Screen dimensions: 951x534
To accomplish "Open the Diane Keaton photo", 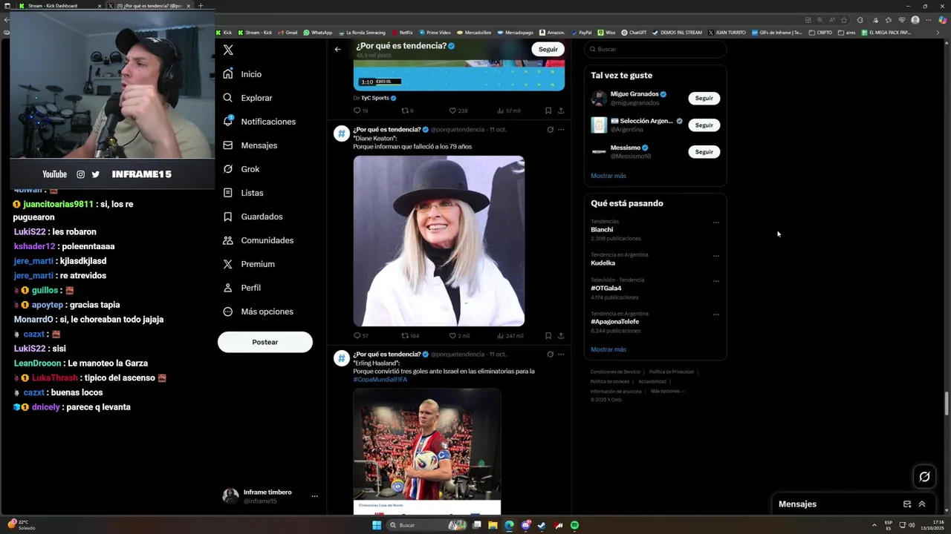I will click(439, 241).
